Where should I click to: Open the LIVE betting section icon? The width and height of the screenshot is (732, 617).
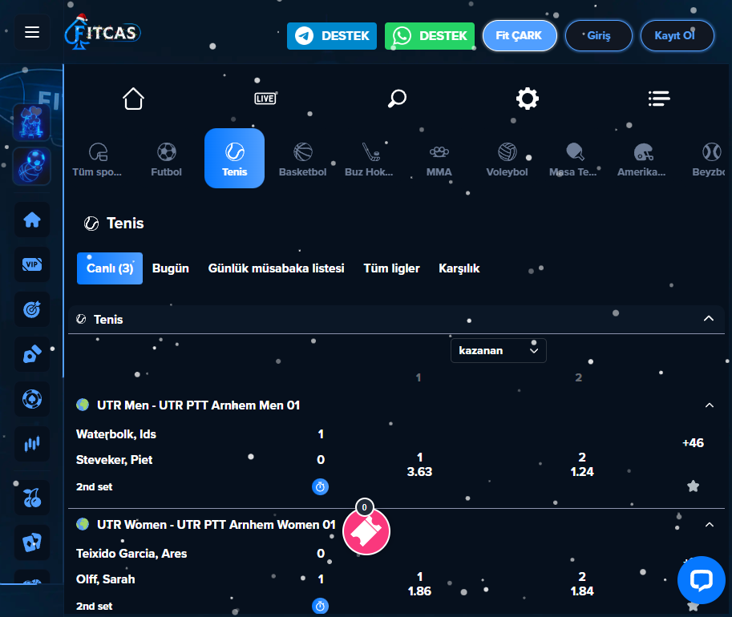265,99
